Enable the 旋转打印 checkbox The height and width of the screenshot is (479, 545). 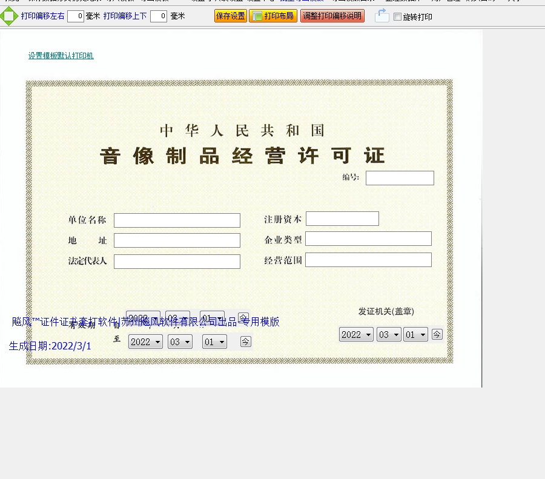point(397,17)
